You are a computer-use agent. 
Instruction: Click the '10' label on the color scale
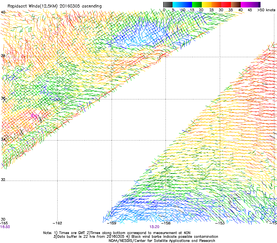[183, 10]
